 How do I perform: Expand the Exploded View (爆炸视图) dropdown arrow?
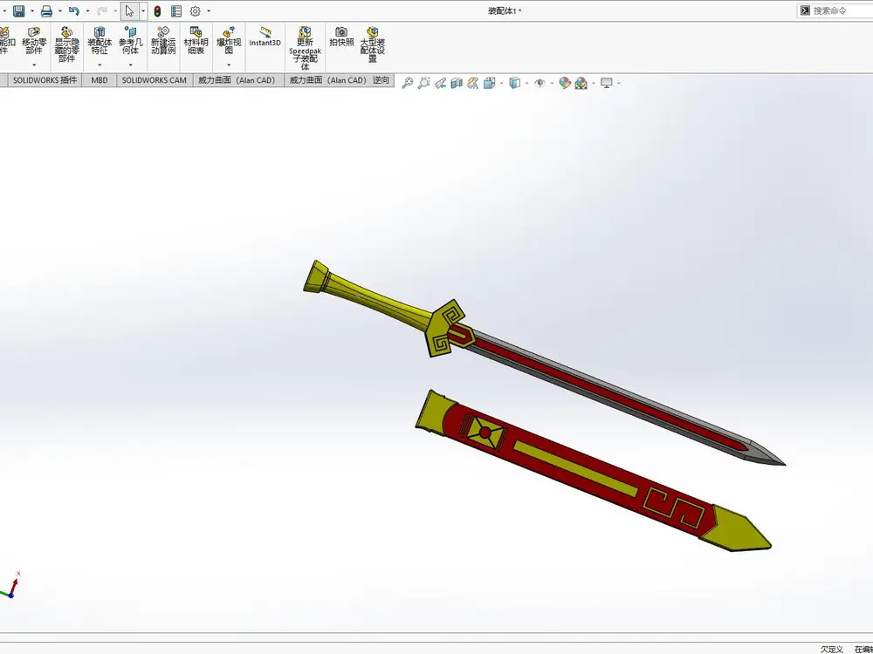(x=229, y=65)
